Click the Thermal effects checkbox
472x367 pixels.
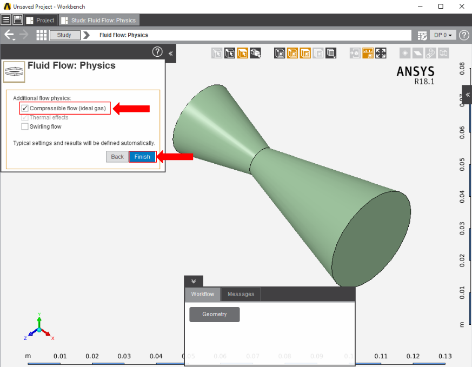coord(25,118)
